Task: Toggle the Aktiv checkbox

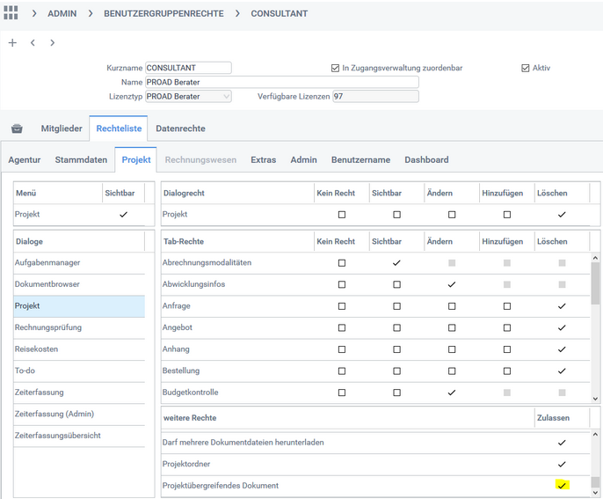Action: click(x=526, y=68)
